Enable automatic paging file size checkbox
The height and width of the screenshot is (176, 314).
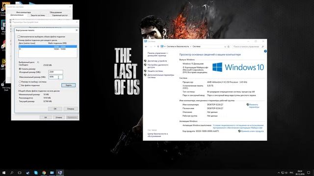[x=19, y=37]
